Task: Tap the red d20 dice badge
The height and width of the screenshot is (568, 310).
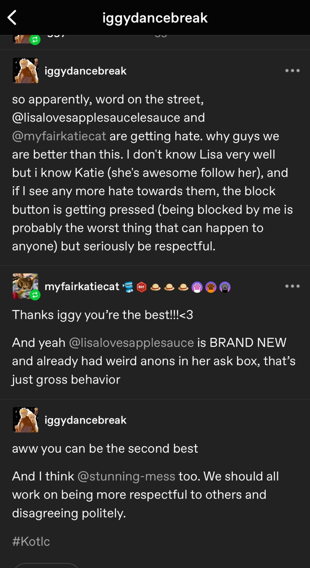Action: pos(142,287)
